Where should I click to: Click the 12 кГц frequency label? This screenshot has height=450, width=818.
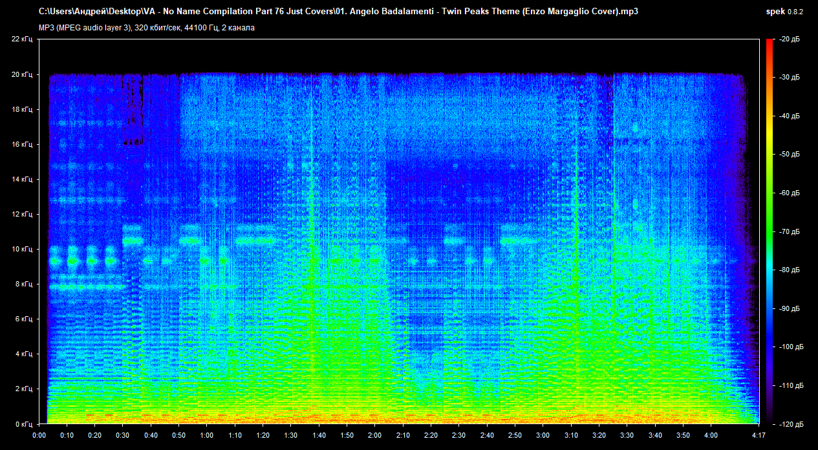pyautogui.click(x=22, y=214)
